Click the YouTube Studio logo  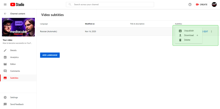(17, 4)
